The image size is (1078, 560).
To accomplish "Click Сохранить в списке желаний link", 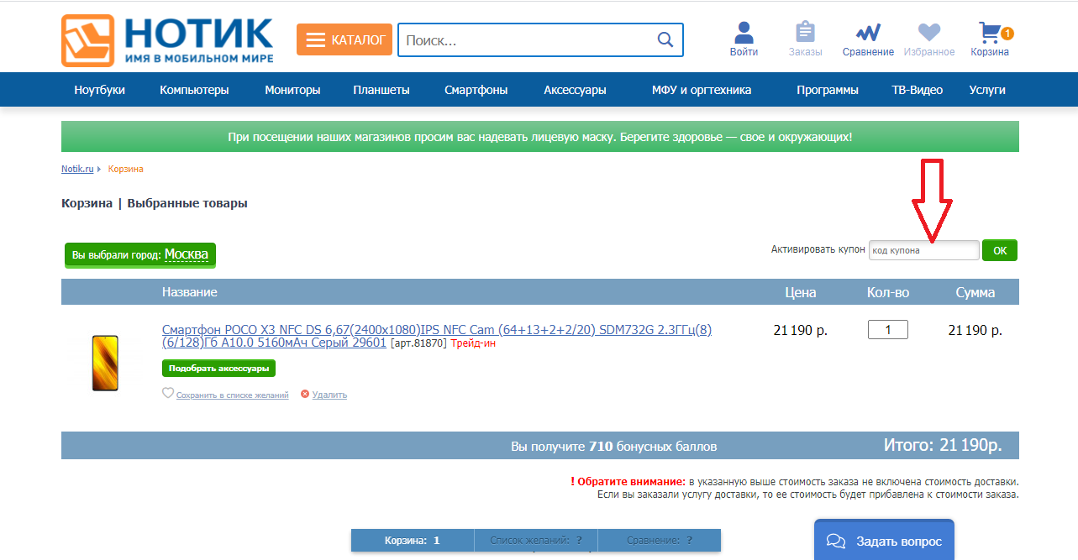I will (232, 395).
